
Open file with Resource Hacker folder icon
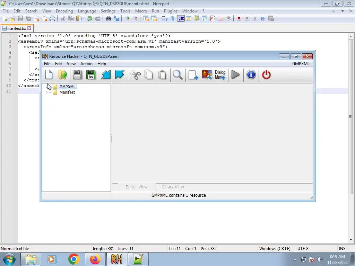(x=62, y=75)
